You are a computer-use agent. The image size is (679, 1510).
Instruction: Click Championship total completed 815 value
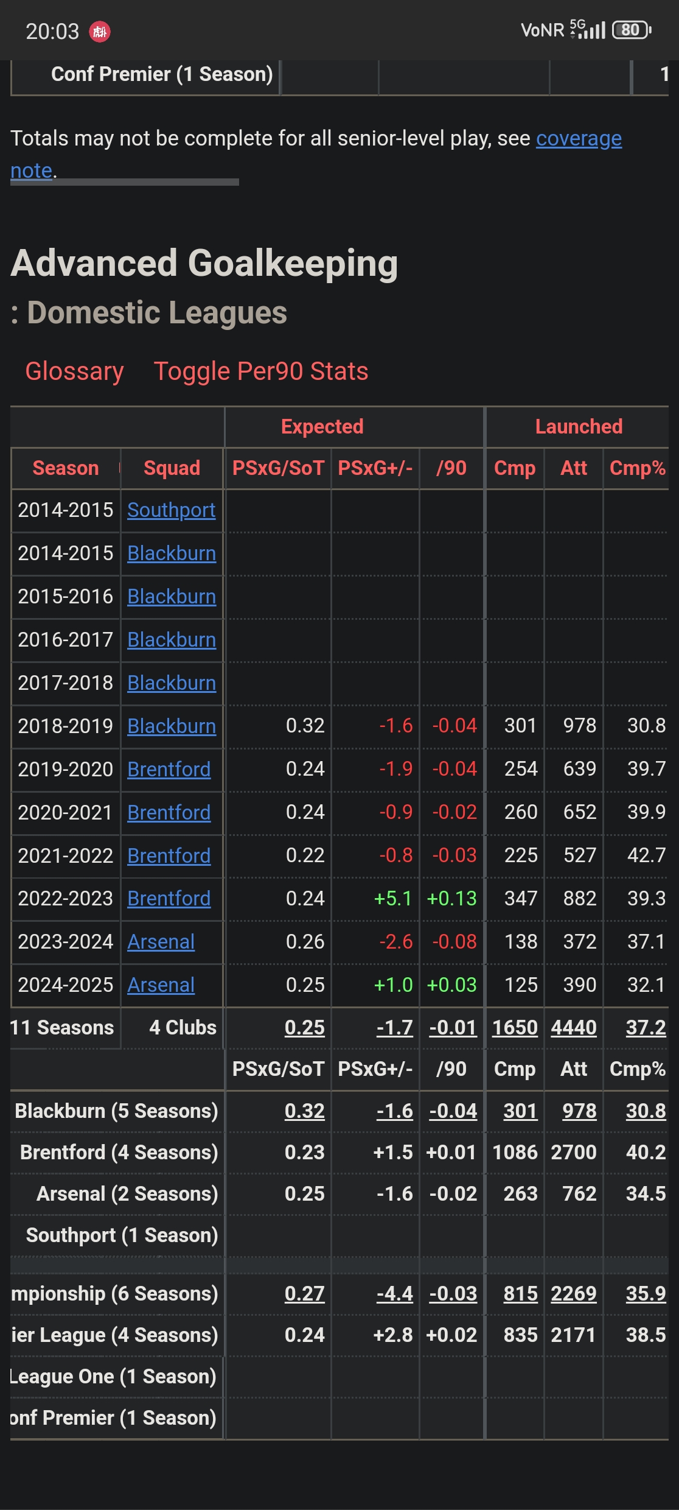[x=520, y=1294]
